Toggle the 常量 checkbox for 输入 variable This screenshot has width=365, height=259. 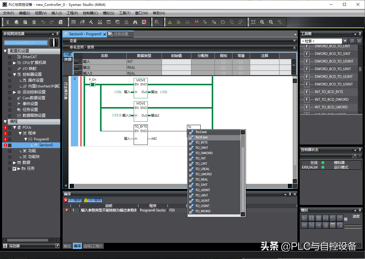241,62
